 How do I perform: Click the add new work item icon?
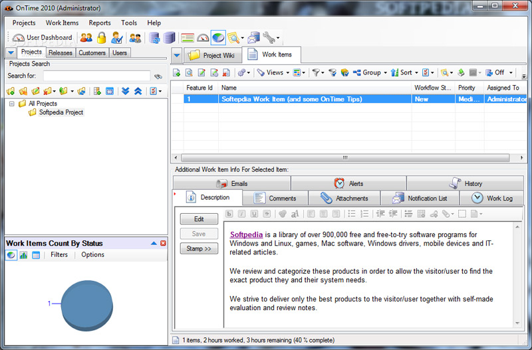176,72
